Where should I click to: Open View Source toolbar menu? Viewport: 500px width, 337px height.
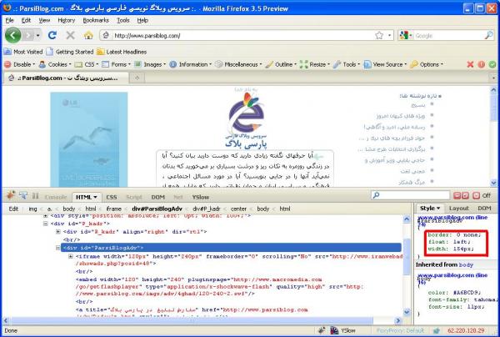click(x=386, y=64)
